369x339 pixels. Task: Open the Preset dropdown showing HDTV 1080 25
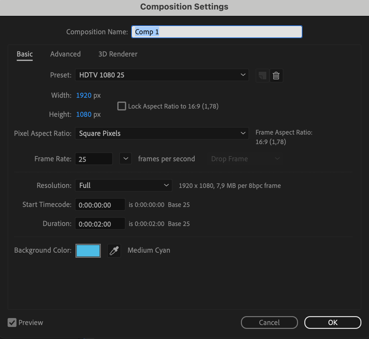point(162,75)
